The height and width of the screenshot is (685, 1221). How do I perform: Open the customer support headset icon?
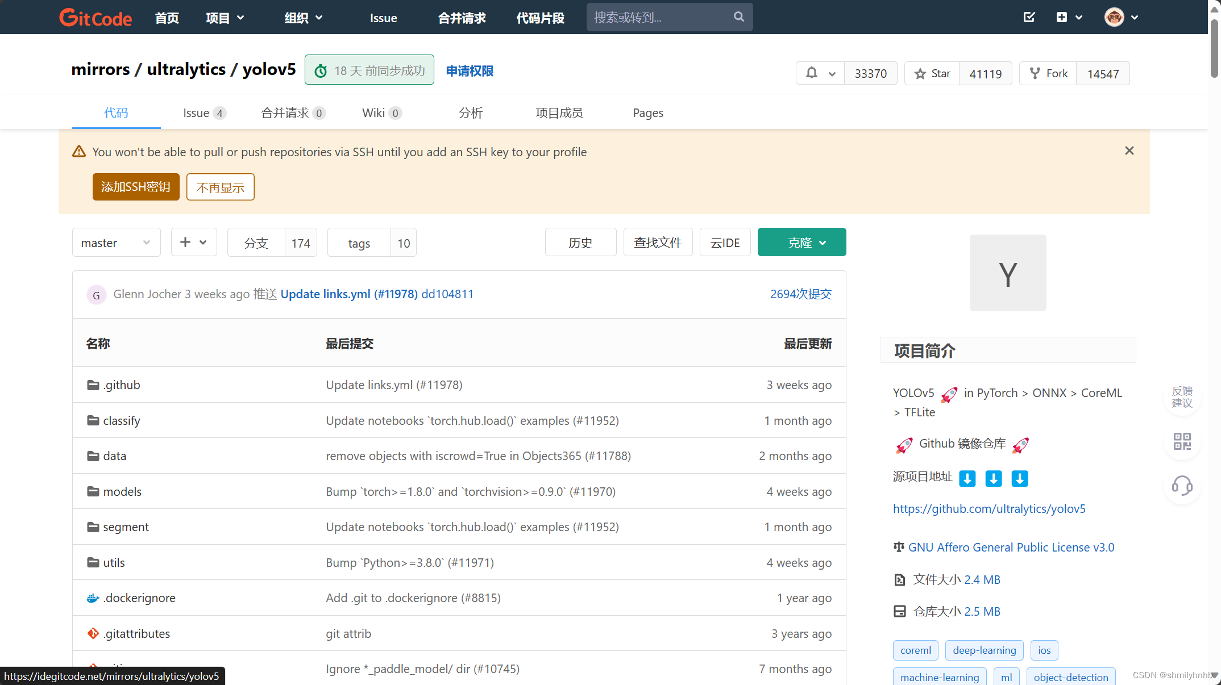click(1182, 486)
